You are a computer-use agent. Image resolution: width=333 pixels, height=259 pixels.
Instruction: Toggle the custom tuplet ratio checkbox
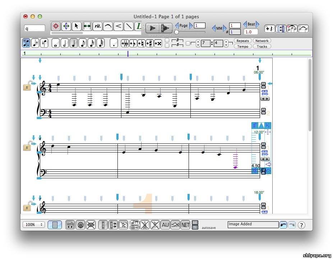(x=188, y=43)
